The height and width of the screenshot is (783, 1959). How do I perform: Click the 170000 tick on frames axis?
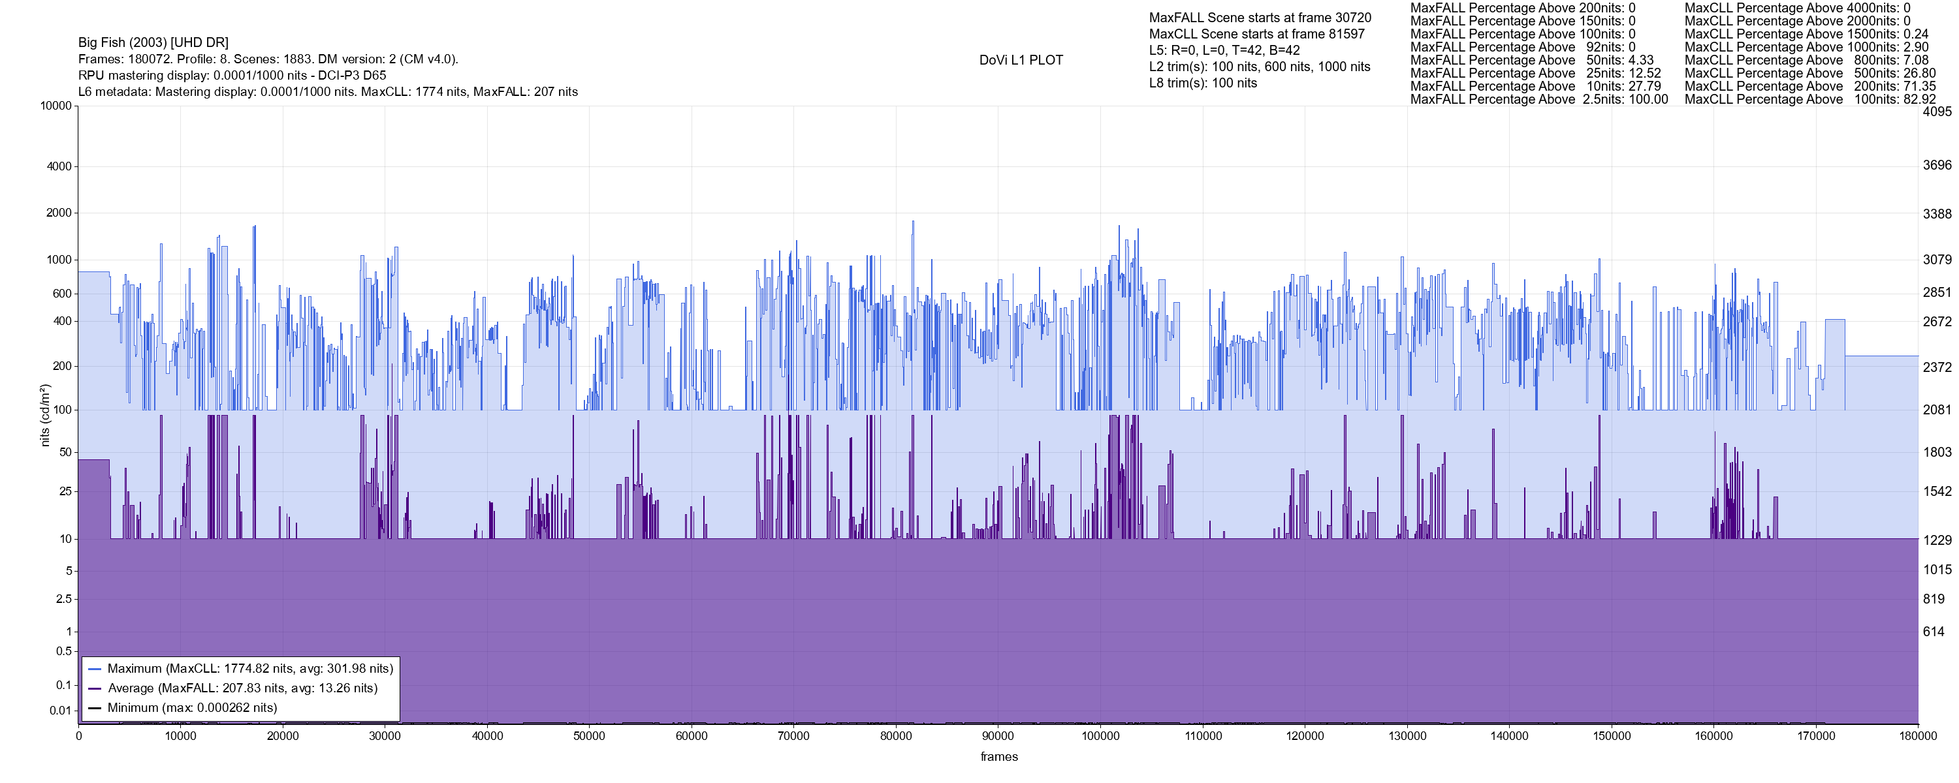1816,736
